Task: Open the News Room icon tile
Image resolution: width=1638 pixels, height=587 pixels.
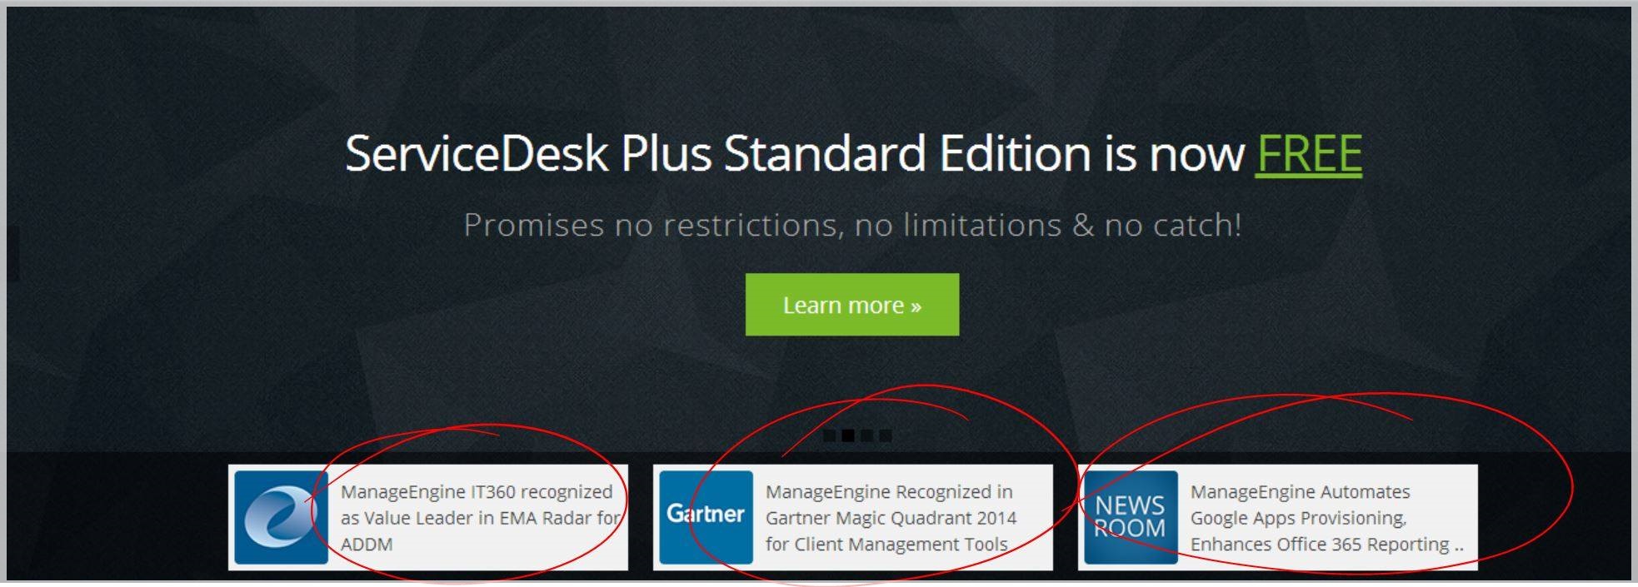Action: [x=1131, y=517]
